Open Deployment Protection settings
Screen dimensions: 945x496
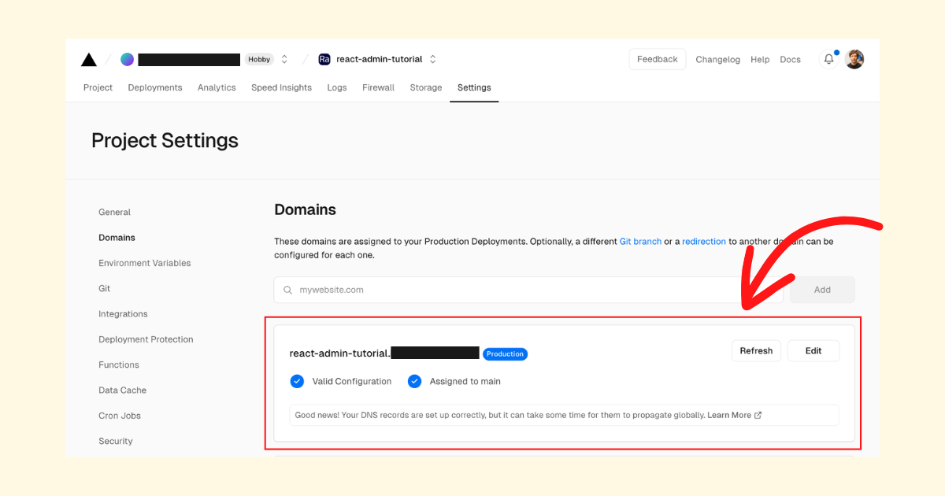pos(146,339)
